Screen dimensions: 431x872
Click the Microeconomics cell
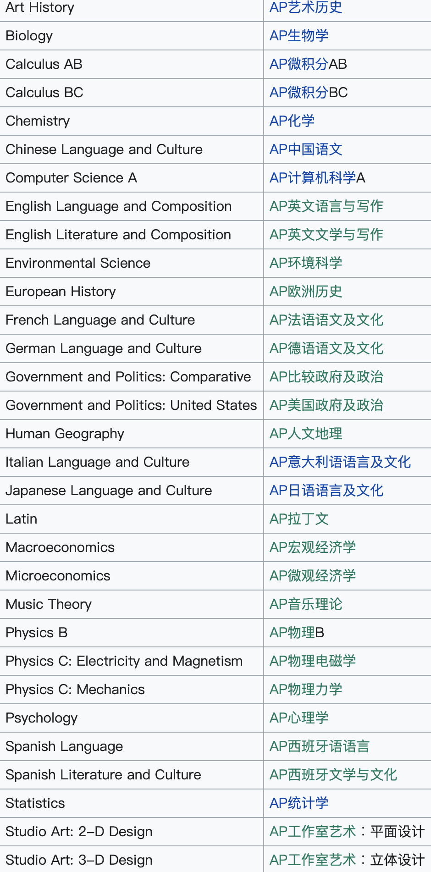[x=132, y=576]
